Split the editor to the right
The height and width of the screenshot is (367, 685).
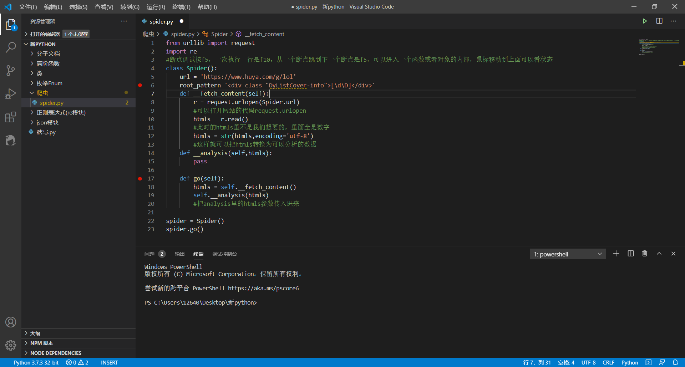coord(659,21)
